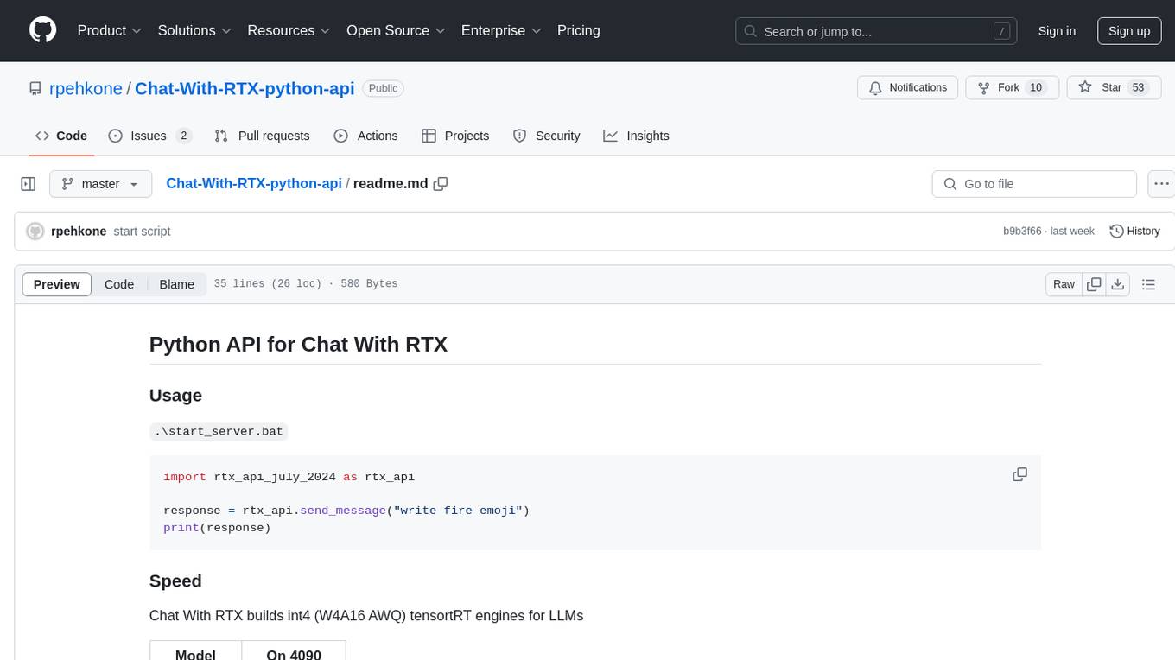Open rpehkone's commit author avatar
Screen dimensions: 1175x660
(x=35, y=231)
